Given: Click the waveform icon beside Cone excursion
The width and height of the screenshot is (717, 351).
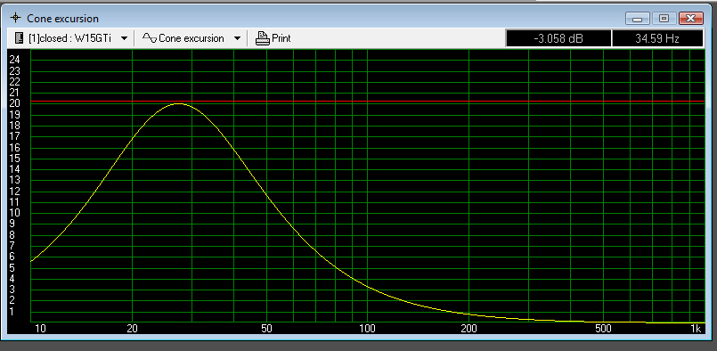Looking at the screenshot, I should [150, 38].
